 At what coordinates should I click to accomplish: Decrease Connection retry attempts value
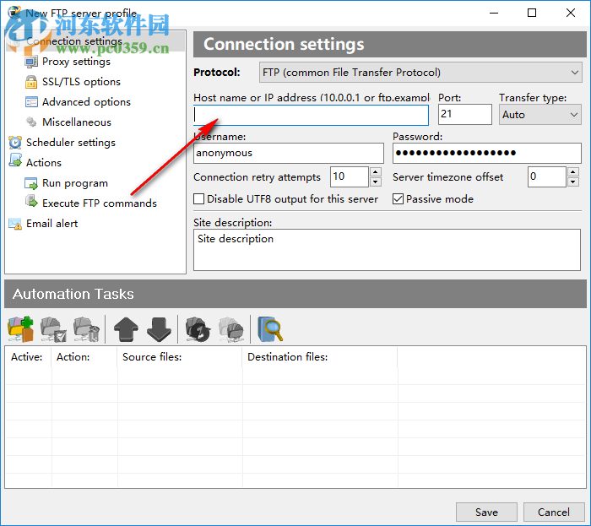(375, 182)
